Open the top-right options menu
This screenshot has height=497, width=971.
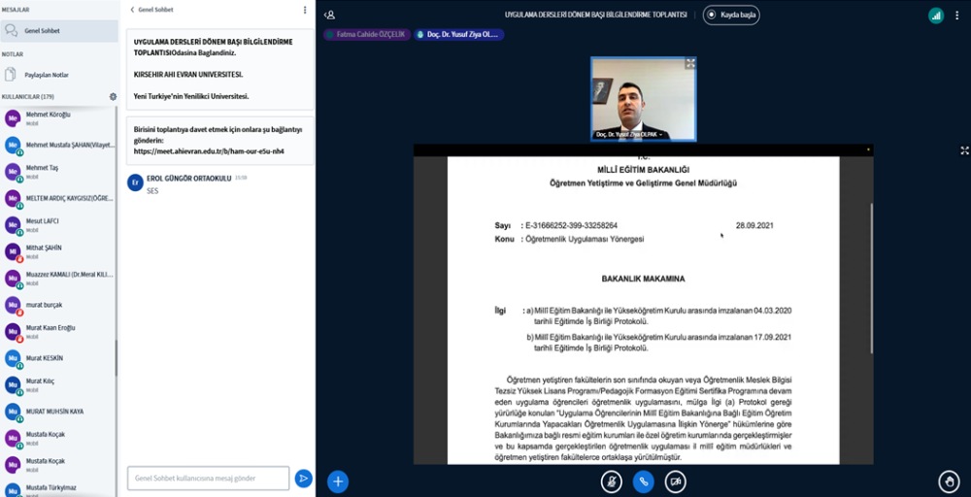(x=957, y=16)
